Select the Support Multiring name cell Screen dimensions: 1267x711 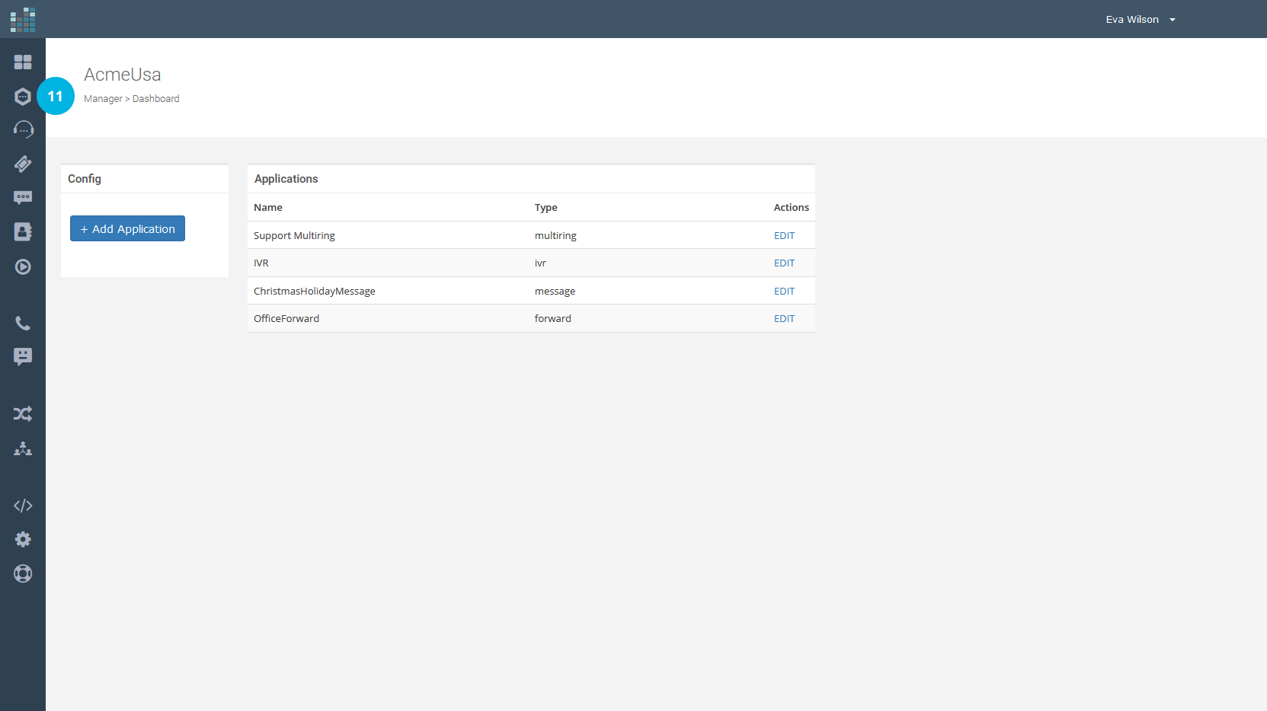294,236
